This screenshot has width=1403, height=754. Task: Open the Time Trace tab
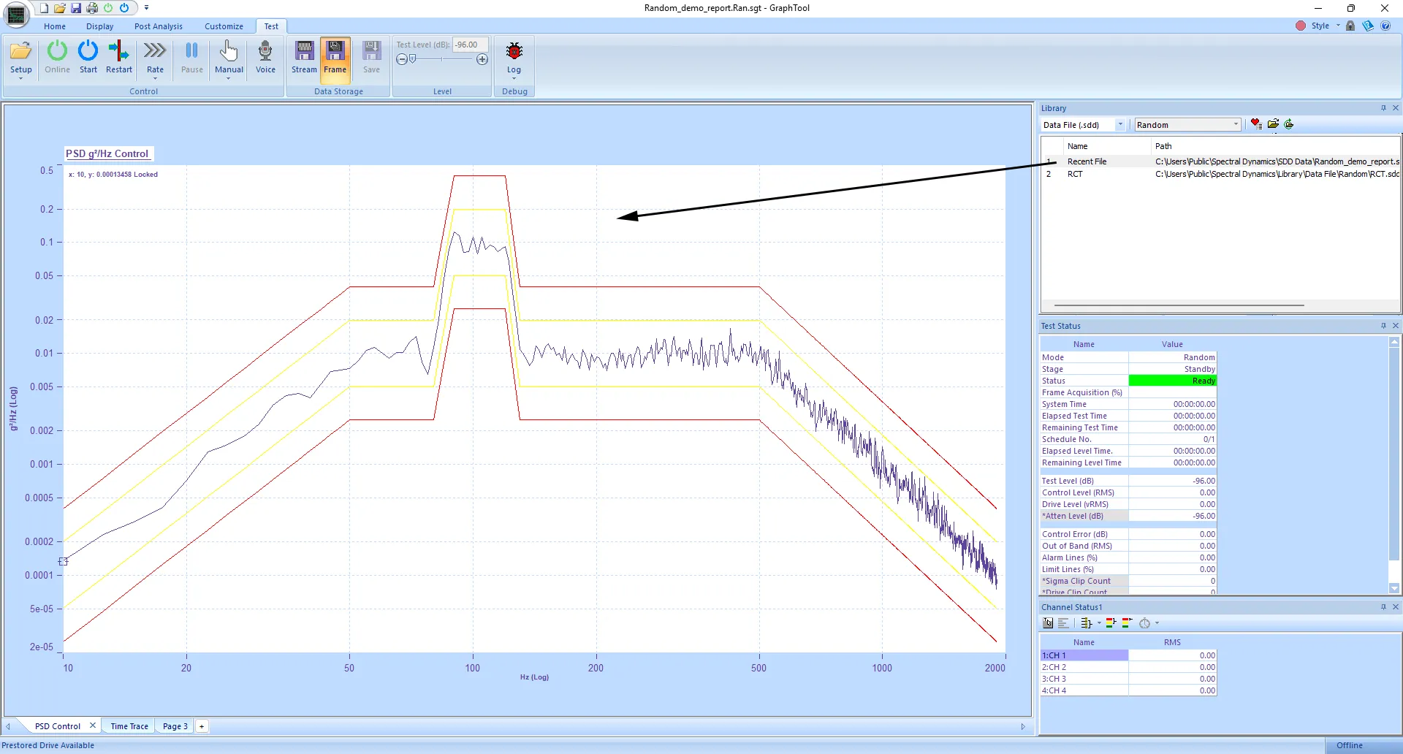click(128, 726)
